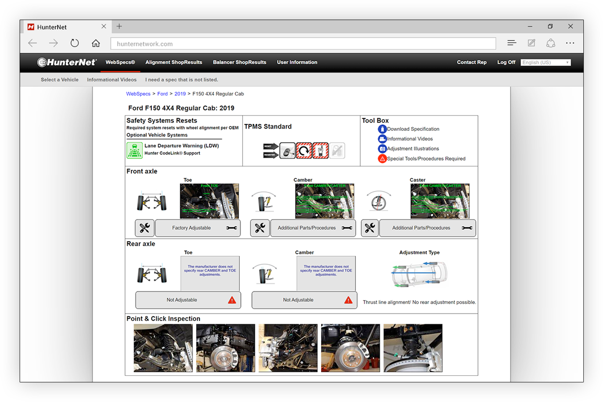Click the TPMS handheld scan tool icon

point(321,150)
